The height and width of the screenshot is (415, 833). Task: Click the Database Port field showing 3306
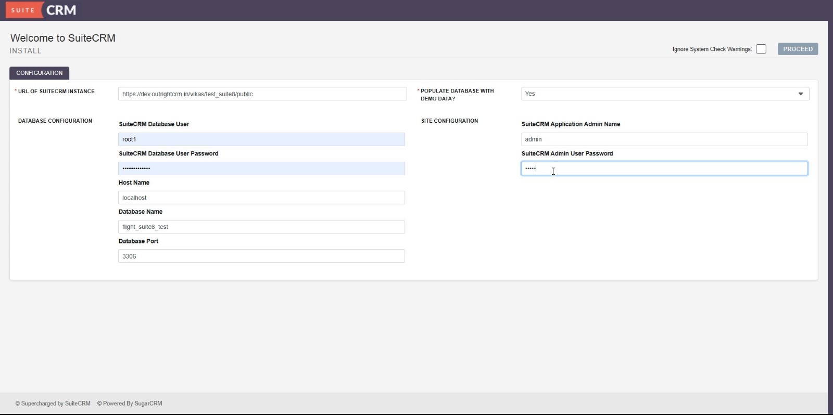(x=261, y=256)
